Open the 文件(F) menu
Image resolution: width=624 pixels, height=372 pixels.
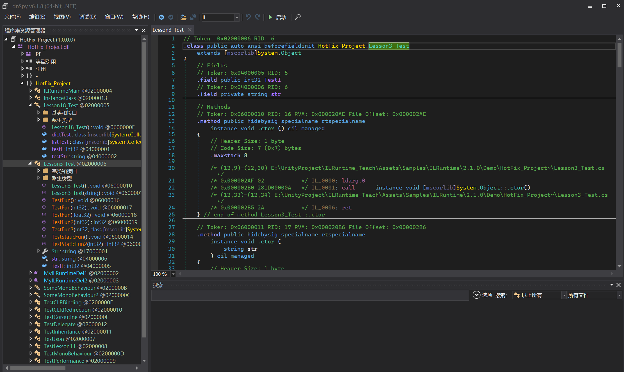point(13,17)
